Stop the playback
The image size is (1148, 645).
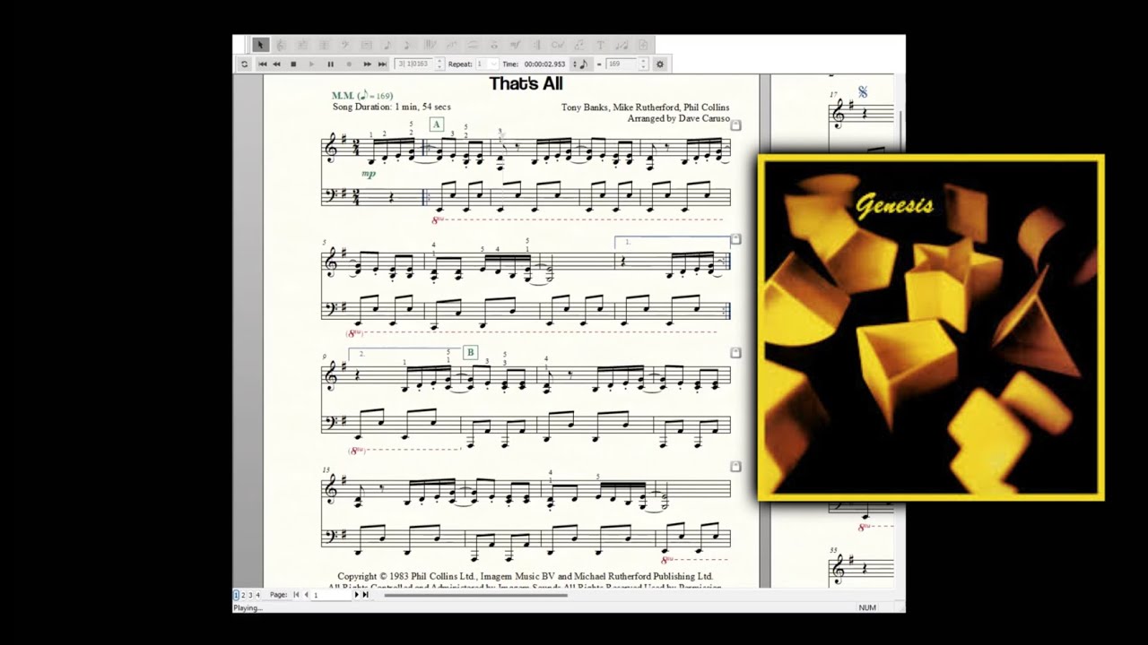[x=293, y=64]
